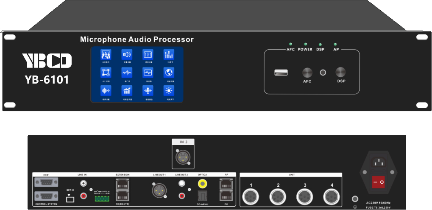Click the YB-6101 model text
This screenshot has width=432, height=210.
click(47, 80)
